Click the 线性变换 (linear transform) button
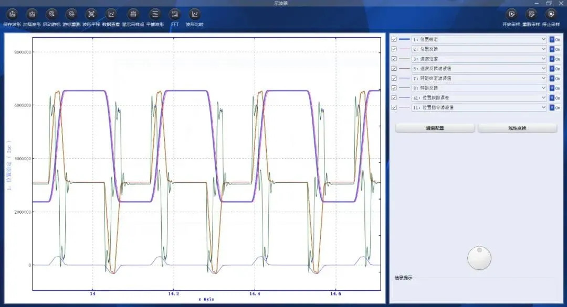This screenshot has height=307, width=567. pyautogui.click(x=517, y=128)
